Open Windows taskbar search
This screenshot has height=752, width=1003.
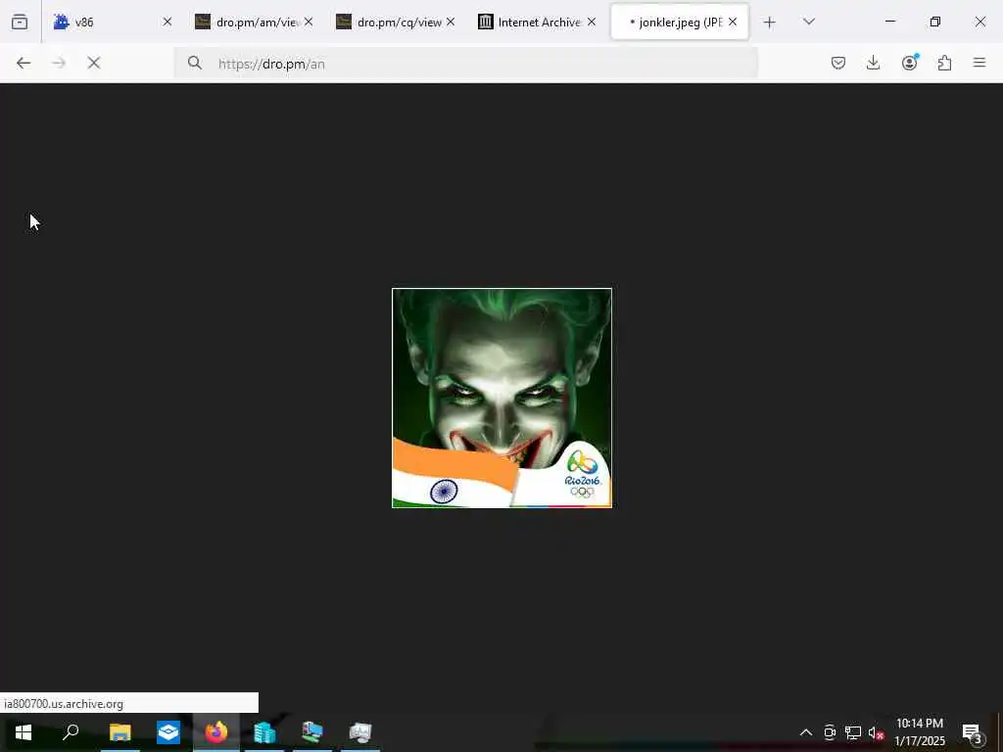[x=71, y=732]
